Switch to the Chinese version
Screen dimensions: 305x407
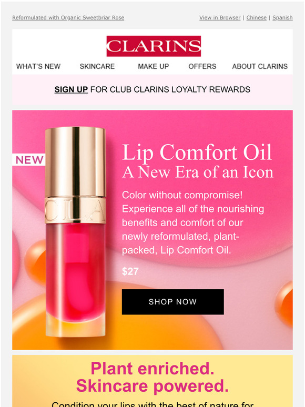coord(257,18)
